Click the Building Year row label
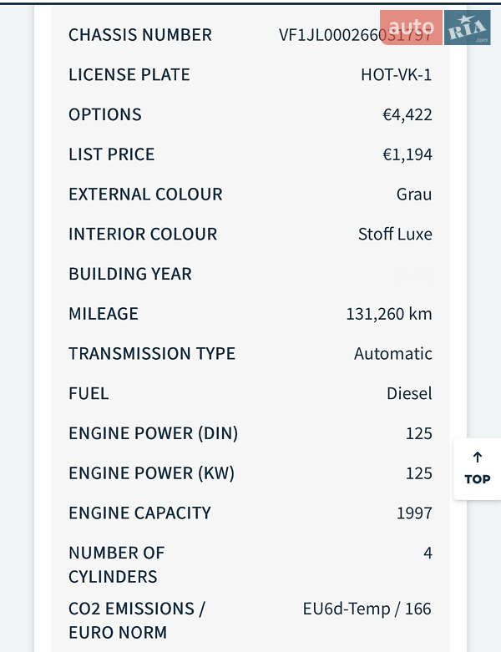This screenshot has height=652, width=501. (130, 274)
